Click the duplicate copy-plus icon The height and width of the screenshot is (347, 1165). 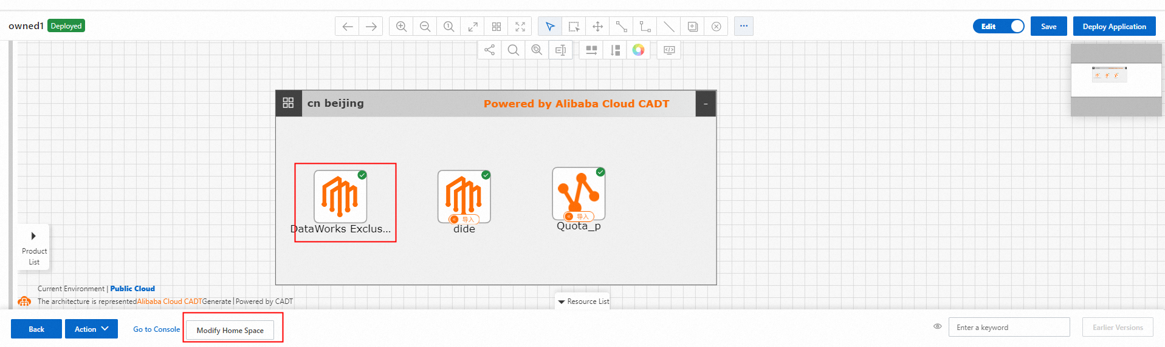[x=692, y=27]
